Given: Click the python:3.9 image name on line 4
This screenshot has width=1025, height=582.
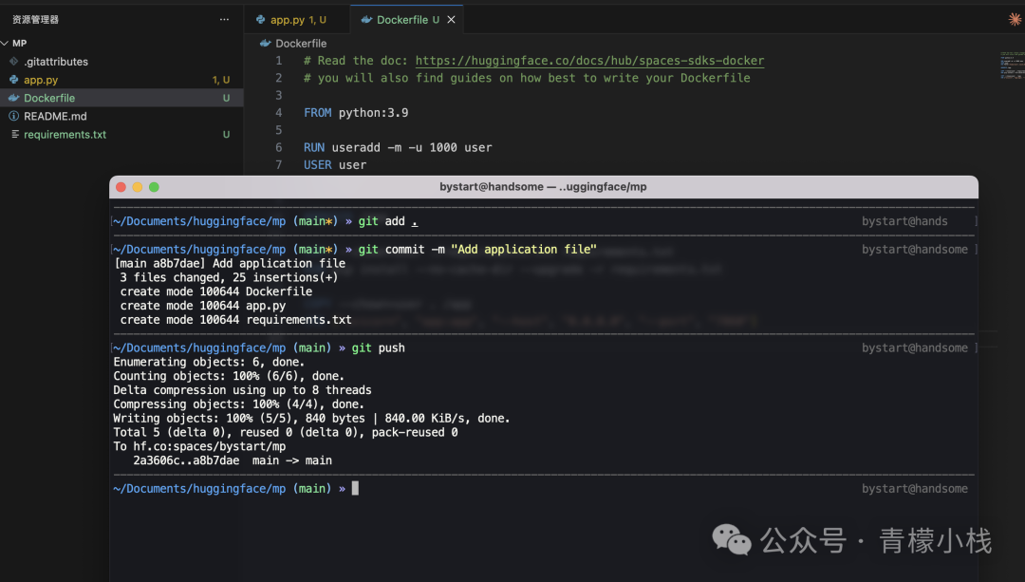Looking at the screenshot, I should click(x=373, y=113).
